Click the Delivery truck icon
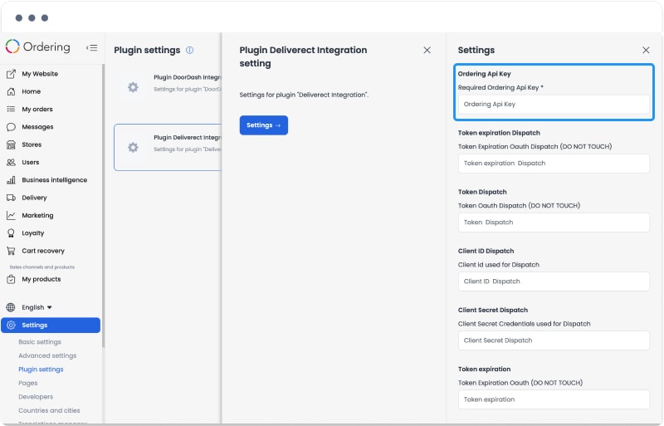The height and width of the screenshot is (426, 664). tap(11, 198)
